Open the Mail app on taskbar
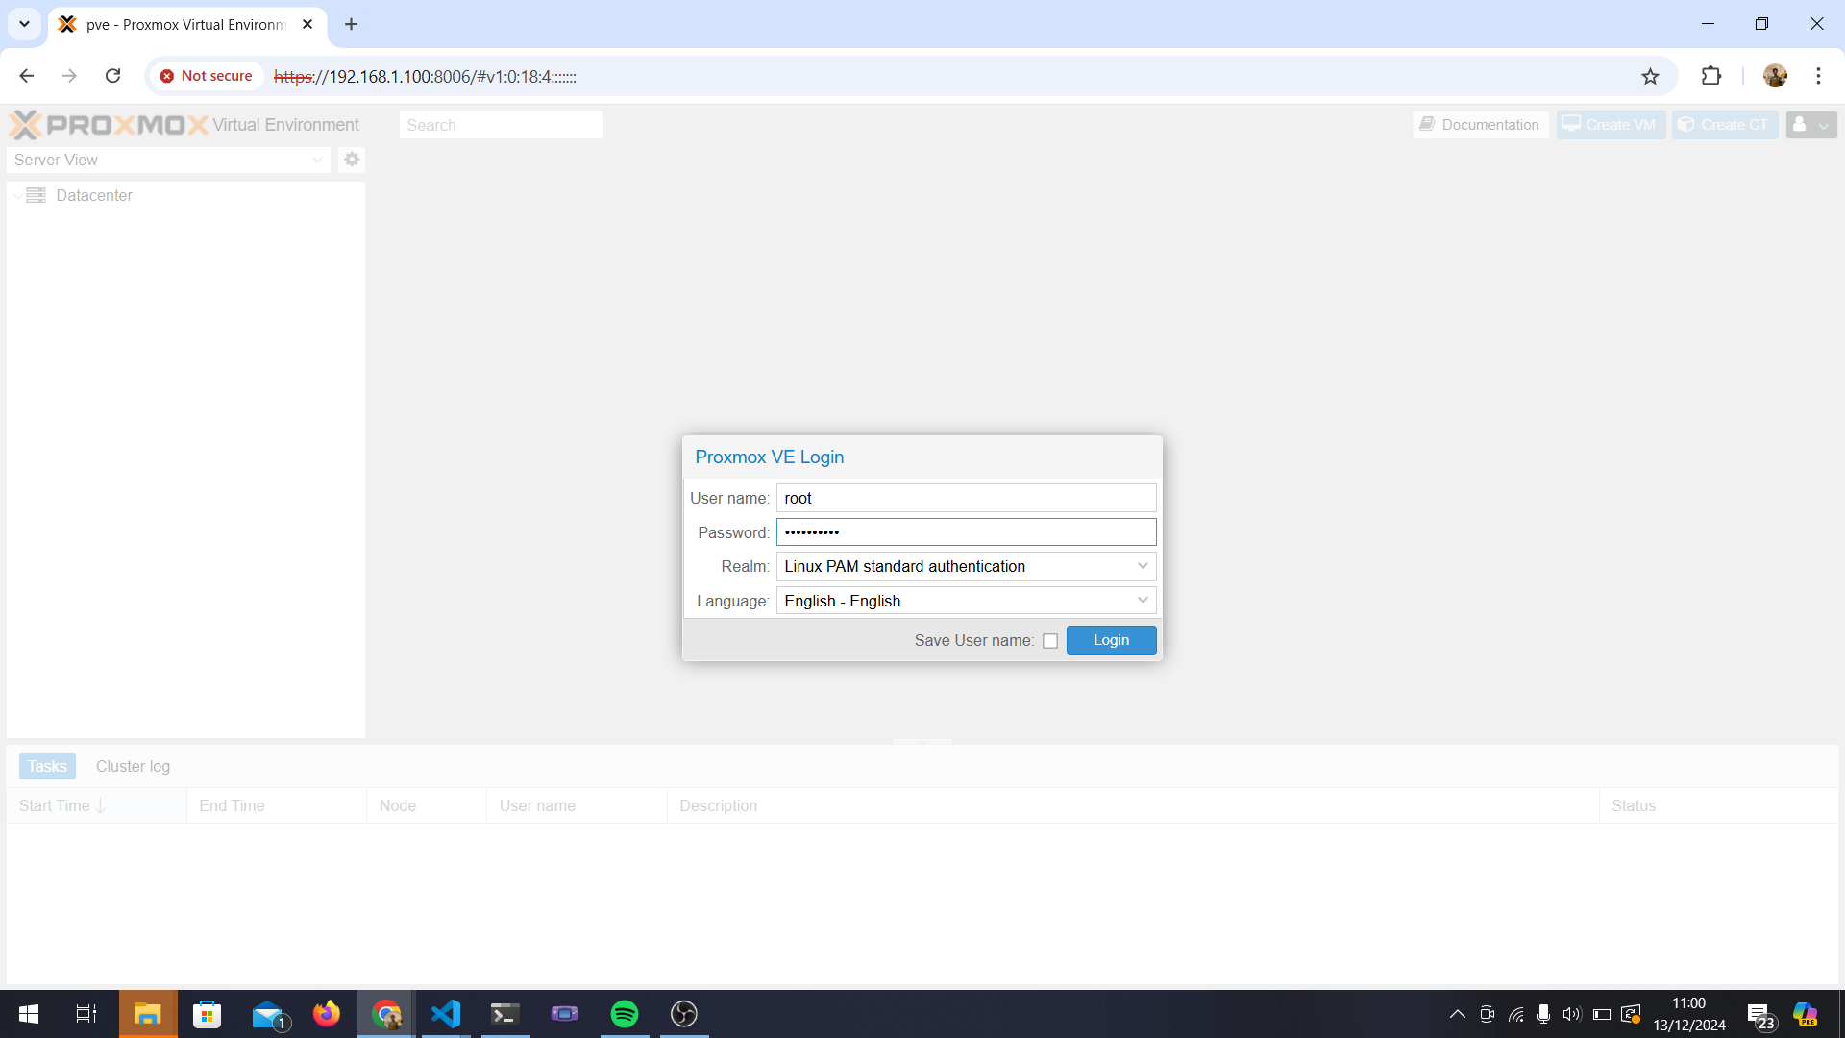1845x1038 pixels. point(268,1014)
